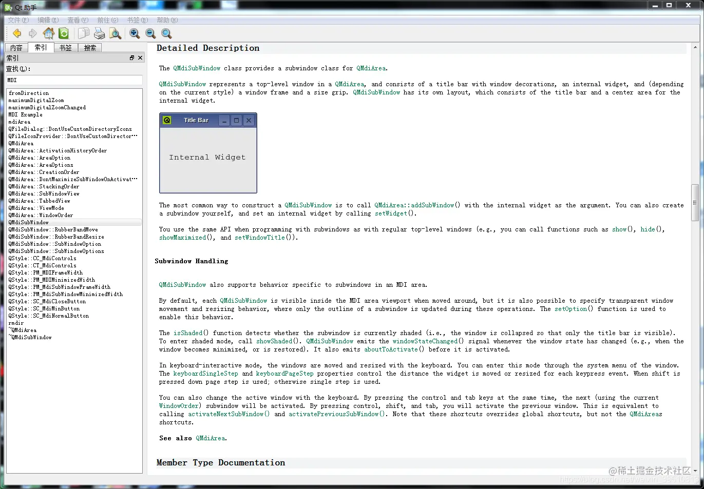The image size is (704, 489).
Task: Open the 书签 menu
Action: pos(137,20)
